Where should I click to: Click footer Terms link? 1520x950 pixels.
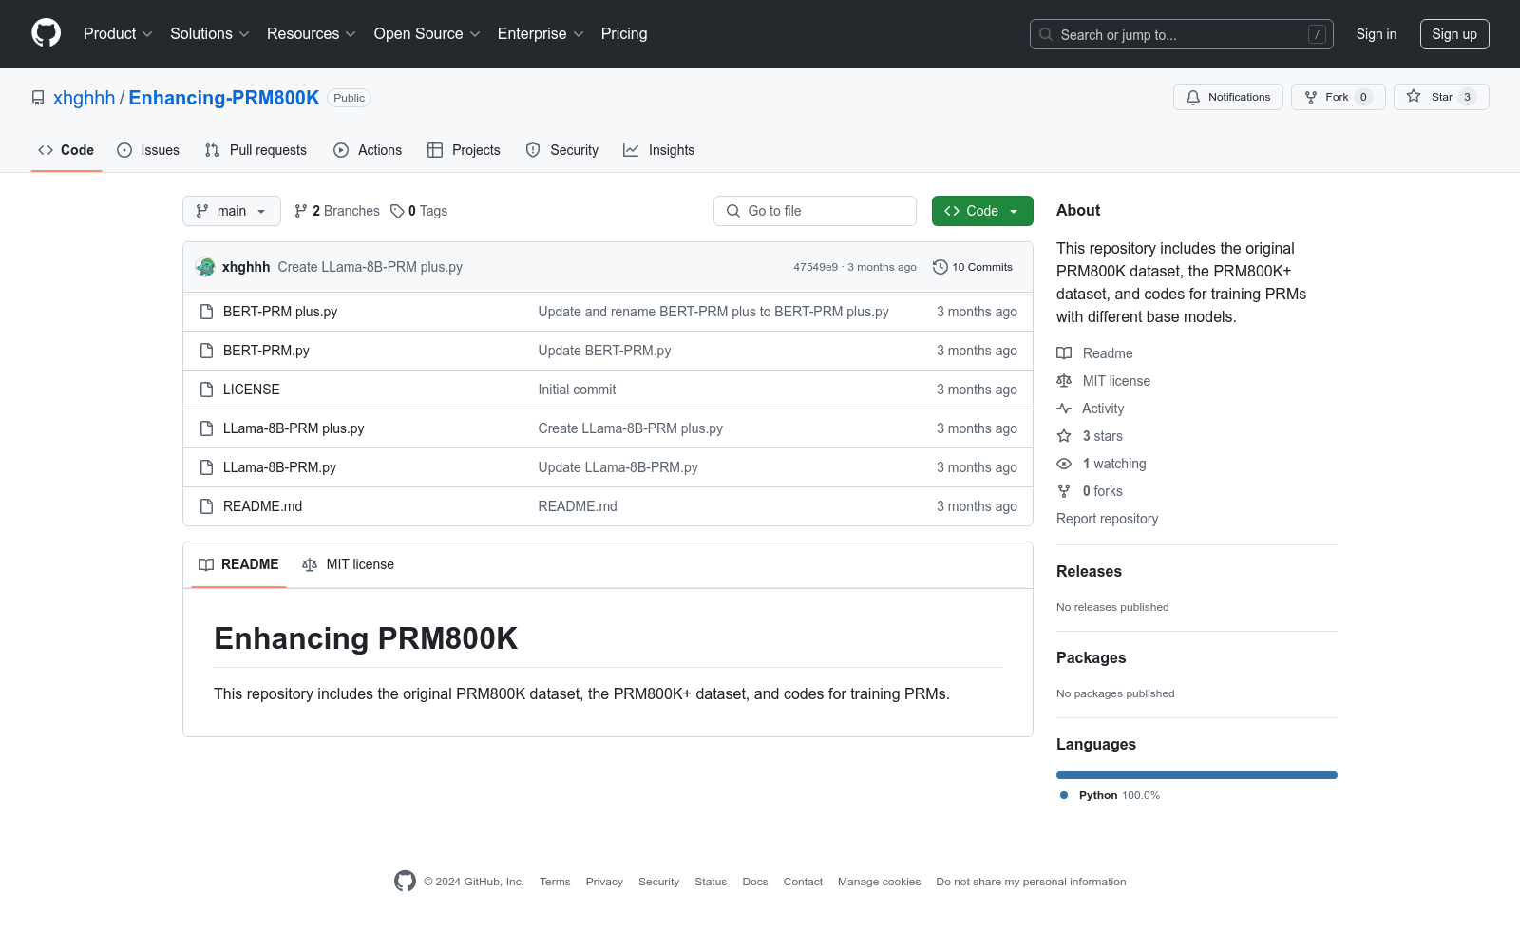point(555,882)
